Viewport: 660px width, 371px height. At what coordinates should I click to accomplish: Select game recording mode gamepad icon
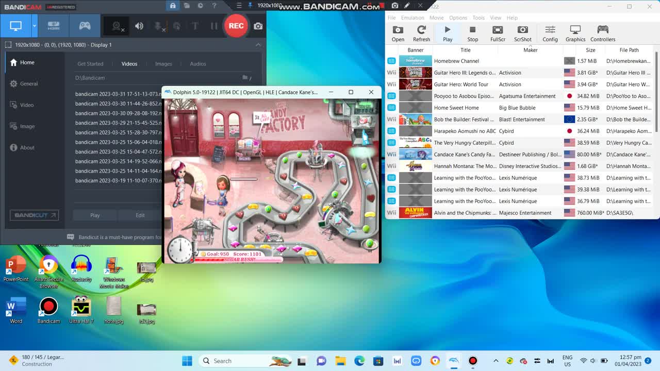[x=85, y=26]
